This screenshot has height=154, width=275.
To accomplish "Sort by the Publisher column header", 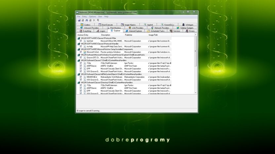I will pos(136,35).
